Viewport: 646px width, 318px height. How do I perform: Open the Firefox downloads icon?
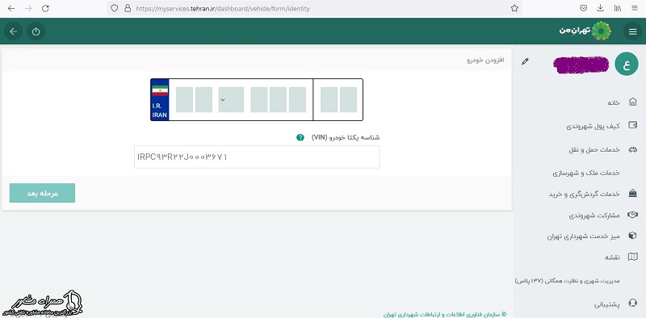(600, 8)
